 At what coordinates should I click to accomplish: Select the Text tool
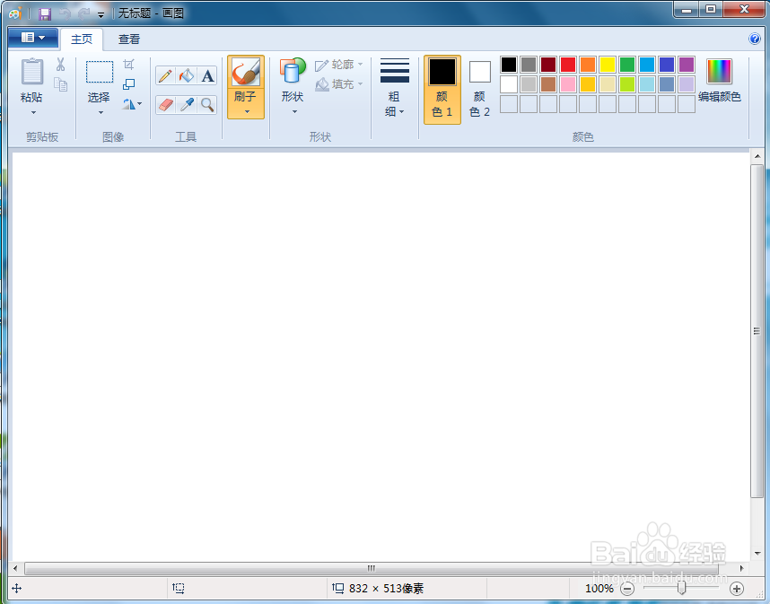[x=207, y=75]
